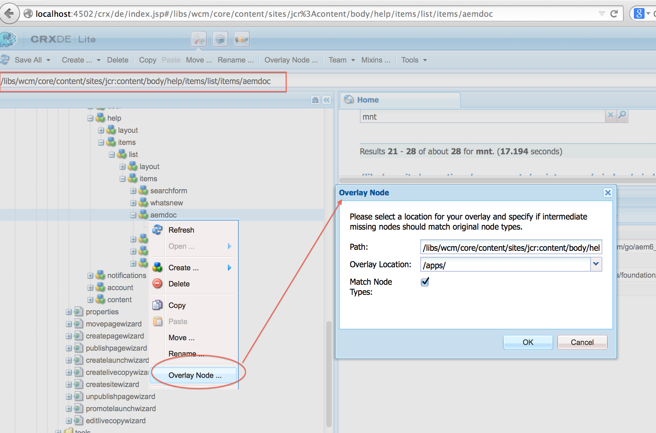The image size is (656, 433).
Task: Select Copy from the context menu
Action: 177,305
